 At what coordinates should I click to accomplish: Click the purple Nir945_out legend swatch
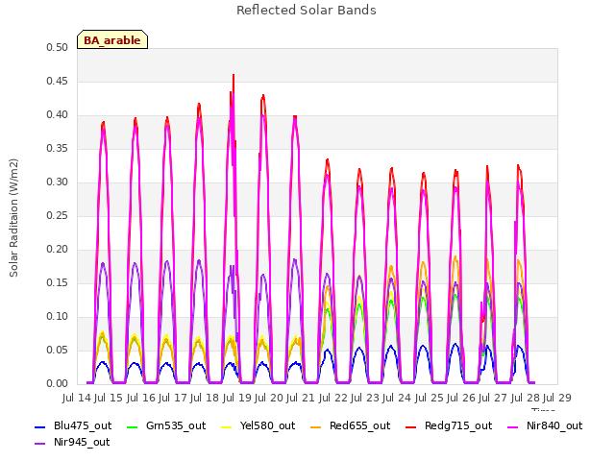click(40, 444)
